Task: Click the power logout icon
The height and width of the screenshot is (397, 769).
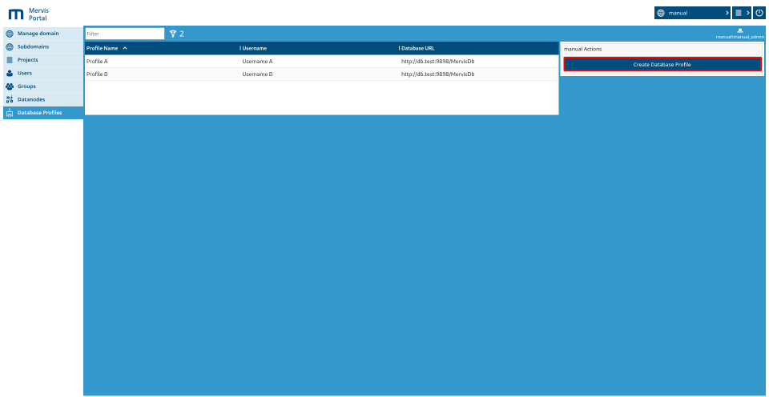Action: [759, 14]
